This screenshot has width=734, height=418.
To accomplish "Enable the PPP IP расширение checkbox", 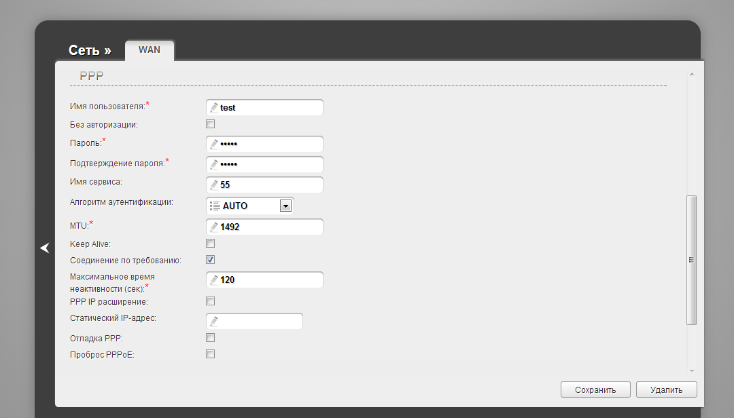I will pyautogui.click(x=210, y=301).
